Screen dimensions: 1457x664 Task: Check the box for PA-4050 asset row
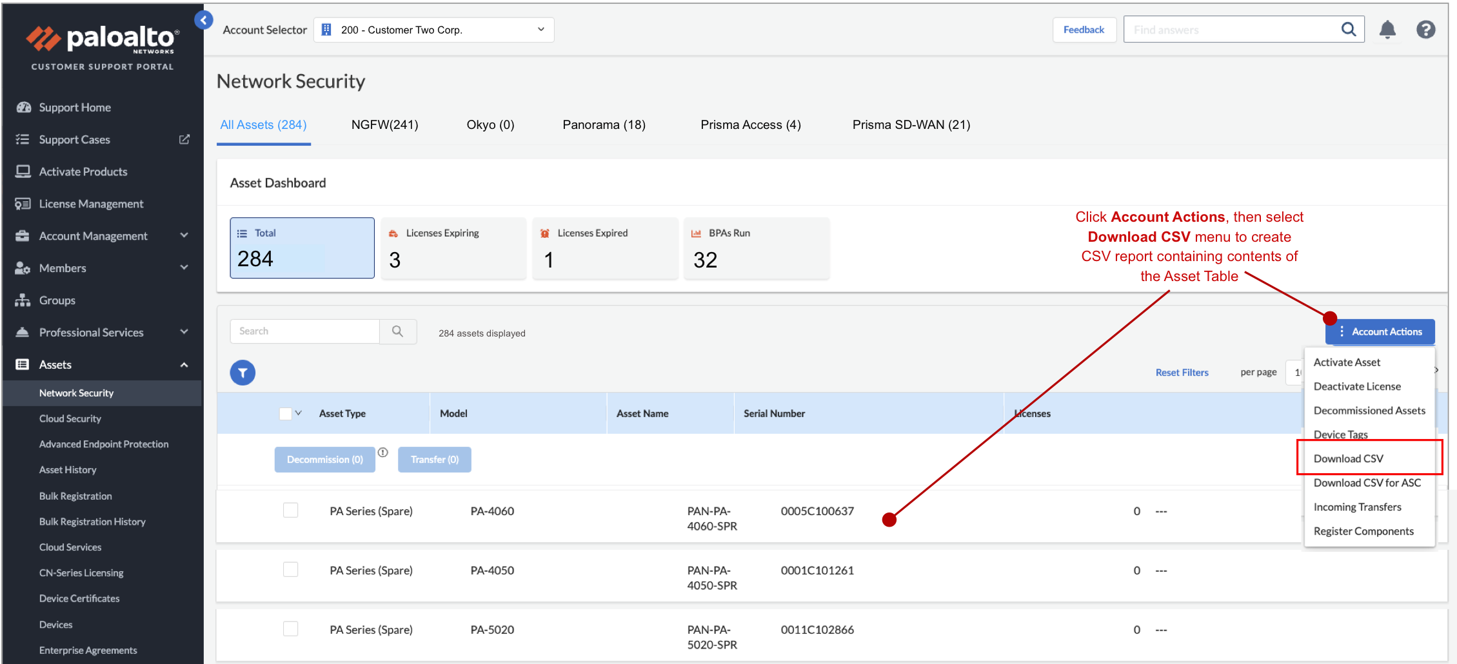coord(291,570)
